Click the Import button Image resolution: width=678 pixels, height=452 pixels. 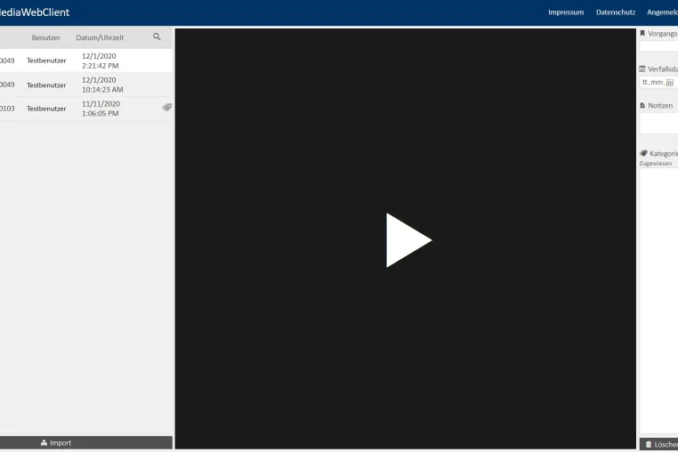point(86,442)
